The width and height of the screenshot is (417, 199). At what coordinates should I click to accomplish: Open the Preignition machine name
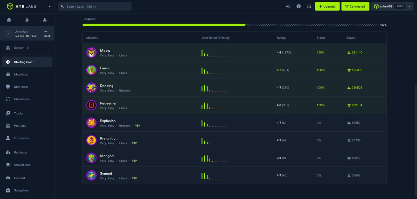coord(109,138)
